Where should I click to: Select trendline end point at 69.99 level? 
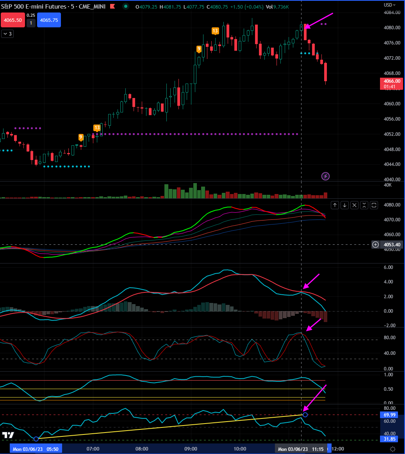coord(305,415)
